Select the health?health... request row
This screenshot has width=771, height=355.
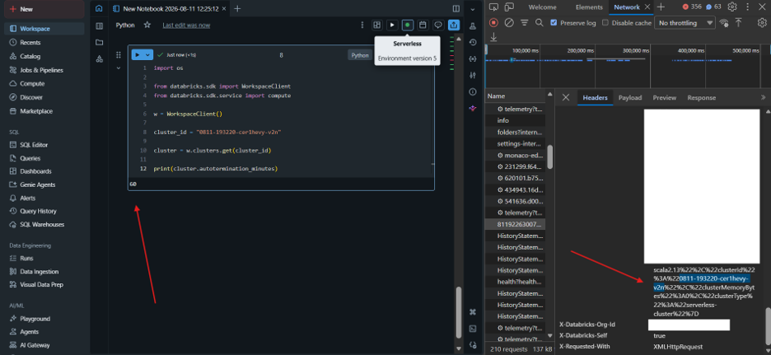tap(515, 282)
